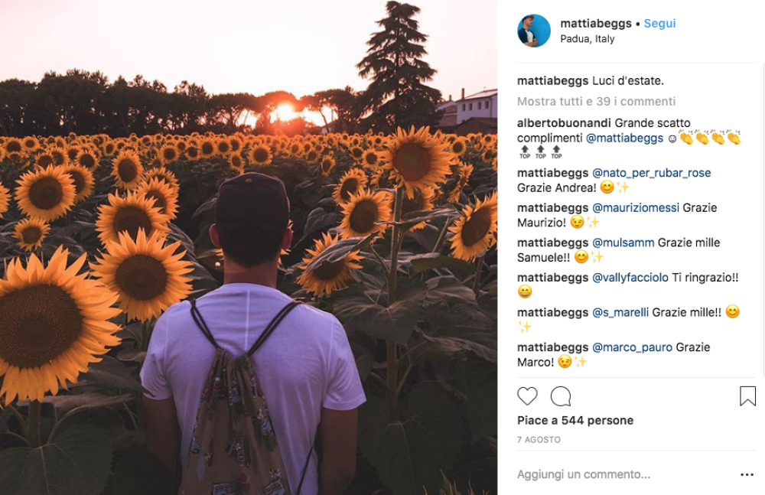The height and width of the screenshot is (495, 765).
Task: Save the post with the bookmark icon
Action: click(x=747, y=396)
